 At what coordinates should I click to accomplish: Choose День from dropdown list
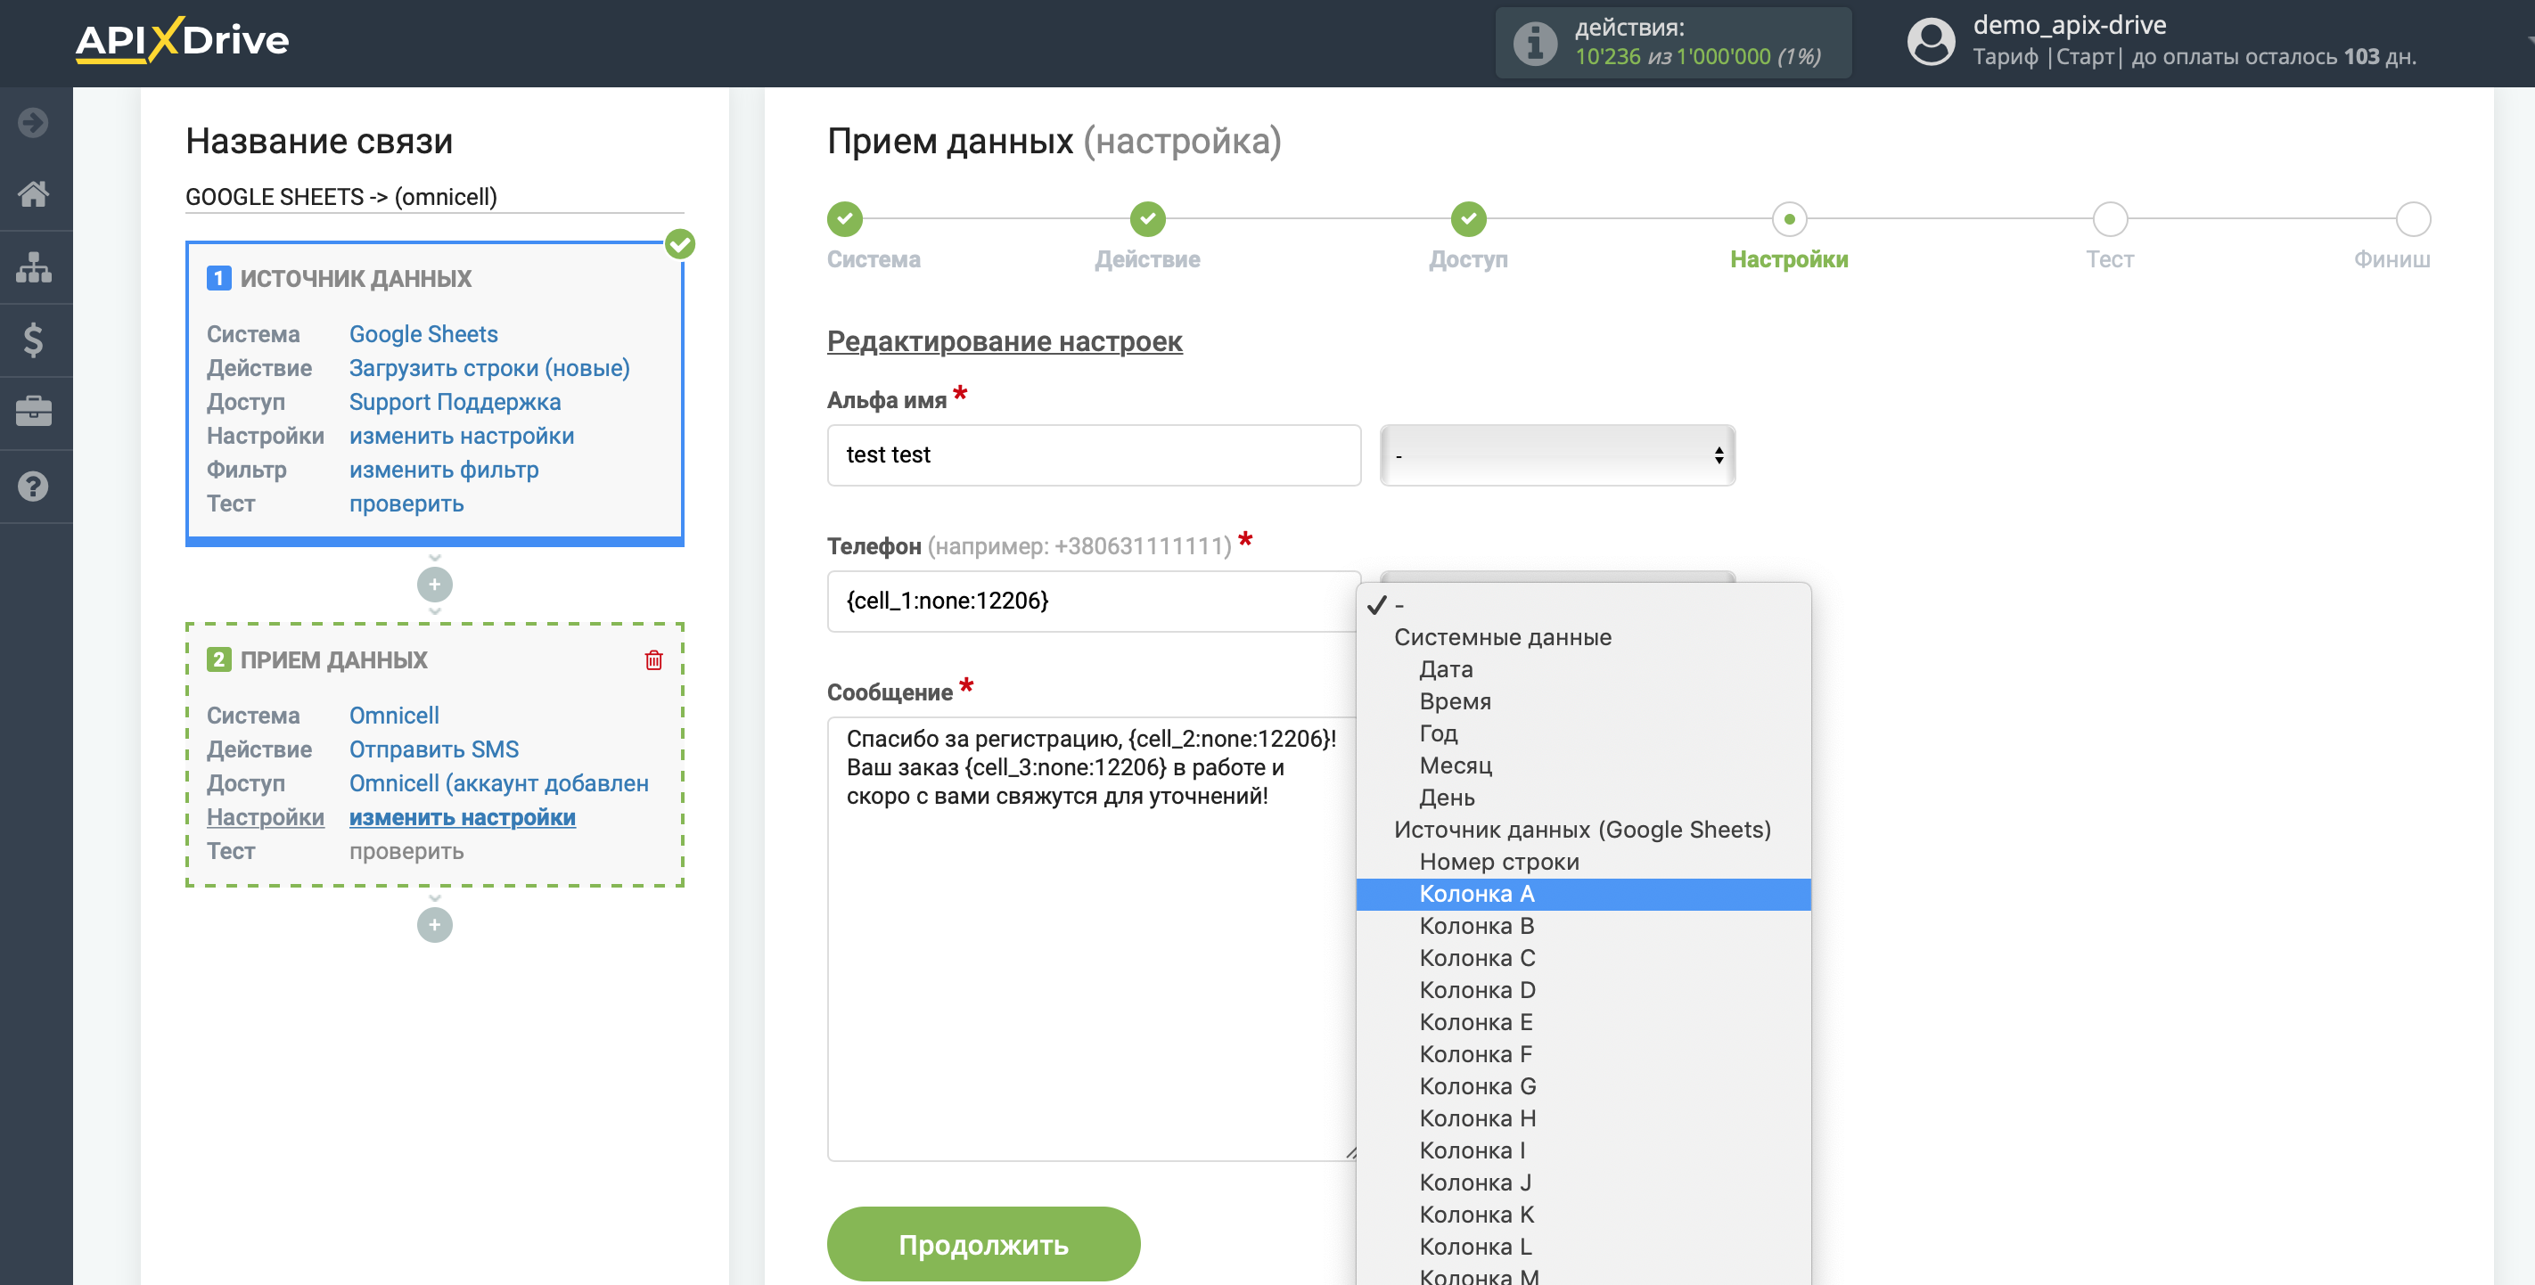click(x=1582, y=798)
